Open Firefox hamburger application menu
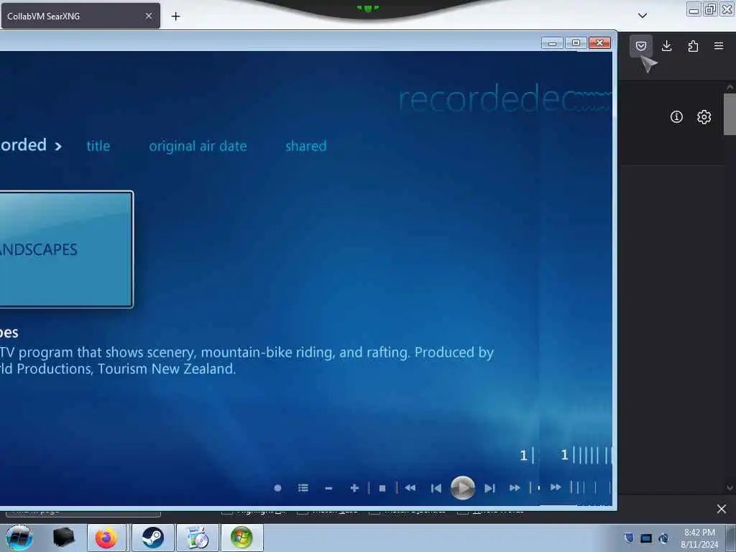 click(x=719, y=46)
